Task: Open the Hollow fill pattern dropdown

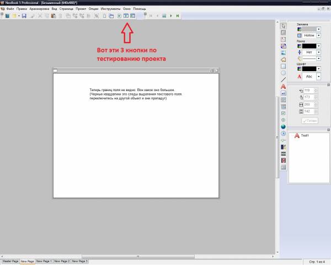Action: 318,36
